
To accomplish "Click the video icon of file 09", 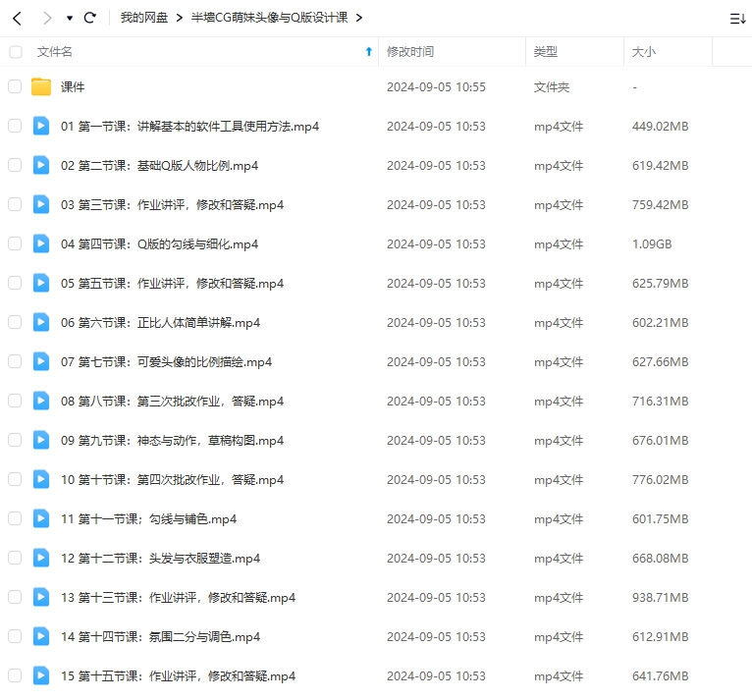I will [41, 440].
